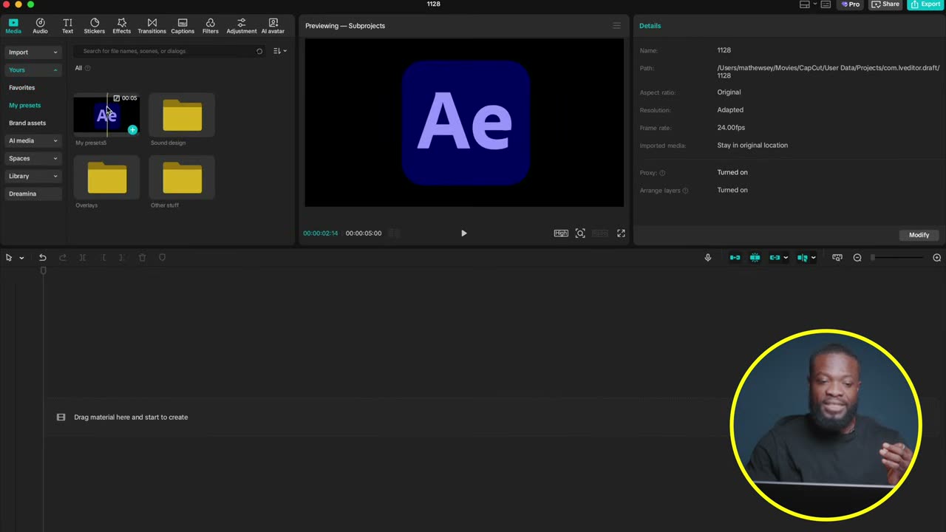Viewport: 946px width, 532px height.
Task: Play the preview video
Action: [464, 233]
